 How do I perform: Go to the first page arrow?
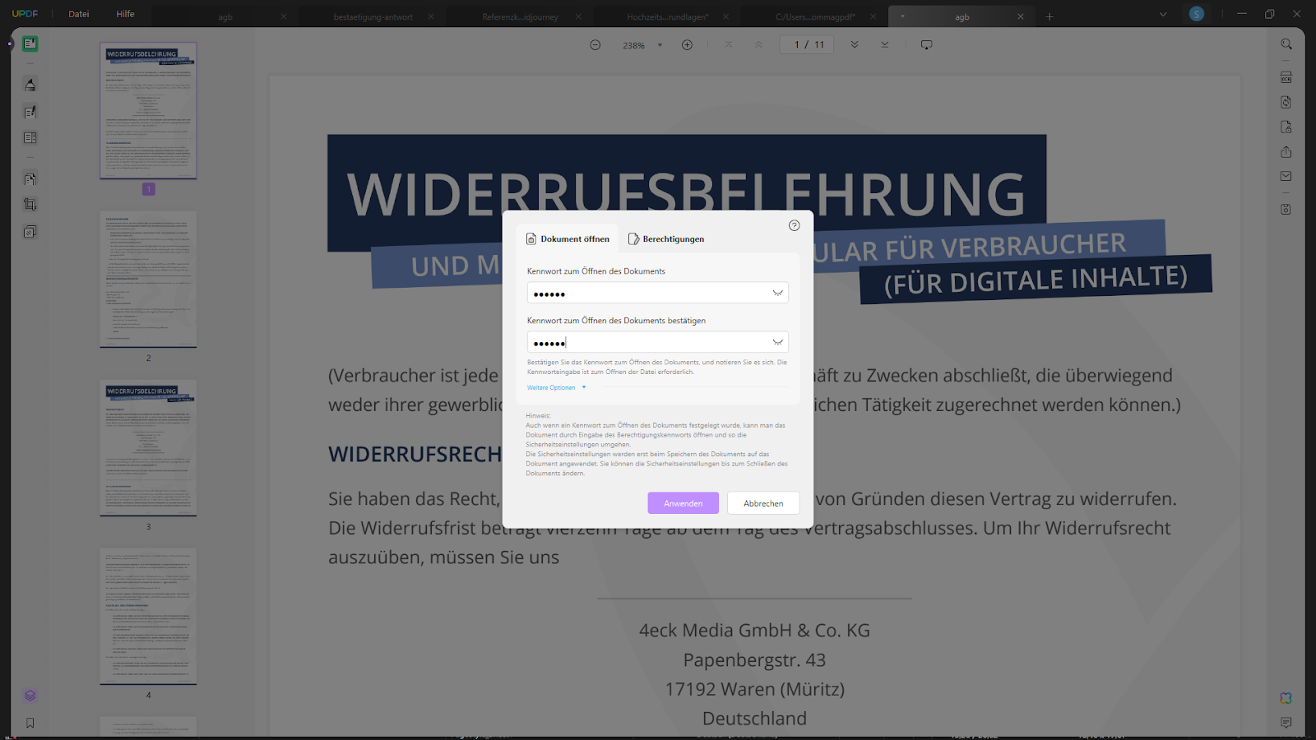[x=728, y=45]
